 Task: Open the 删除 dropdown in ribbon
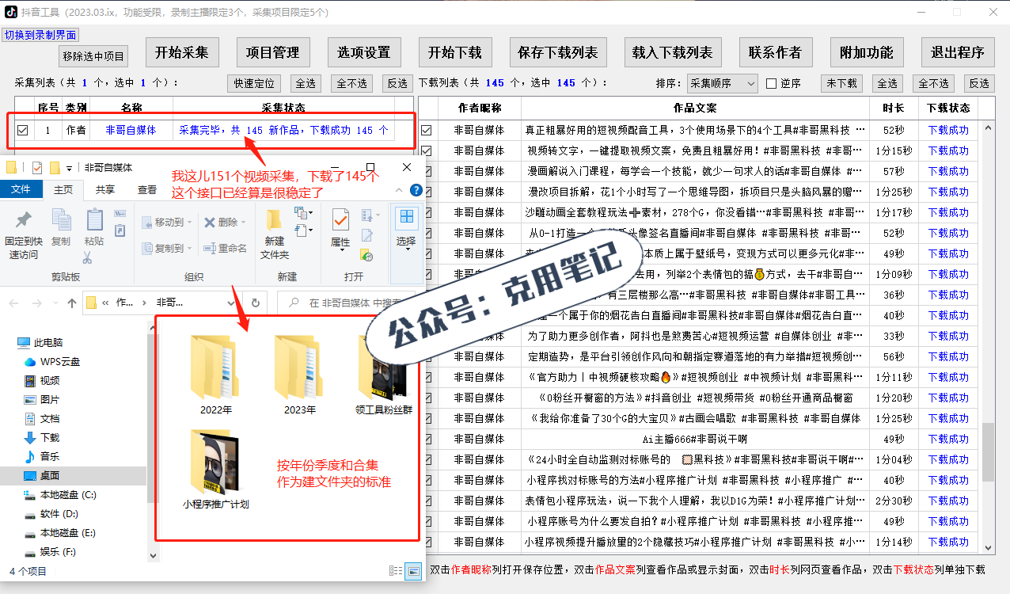pyautogui.click(x=242, y=222)
